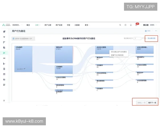Click the help circle icon in header

click(125, 25)
